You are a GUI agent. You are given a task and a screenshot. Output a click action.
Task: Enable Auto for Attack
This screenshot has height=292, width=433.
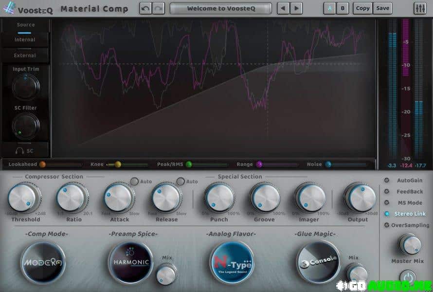pos(134,181)
